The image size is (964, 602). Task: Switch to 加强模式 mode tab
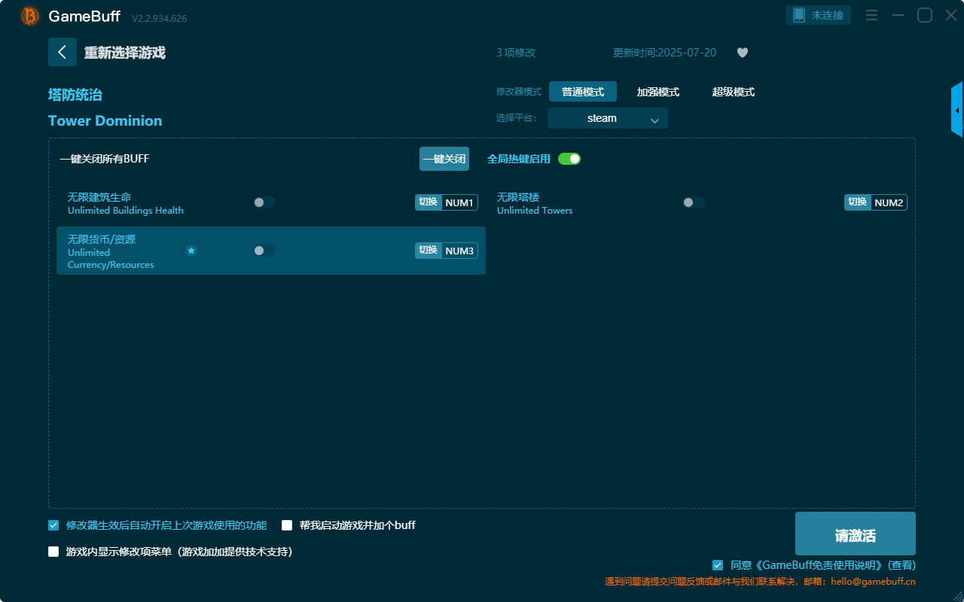coord(657,92)
